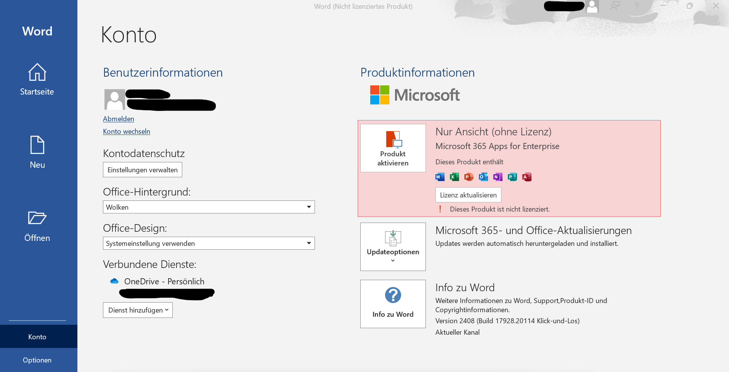Click the 'Produktinformationen' heading
The width and height of the screenshot is (729, 372).
pyautogui.click(x=417, y=72)
